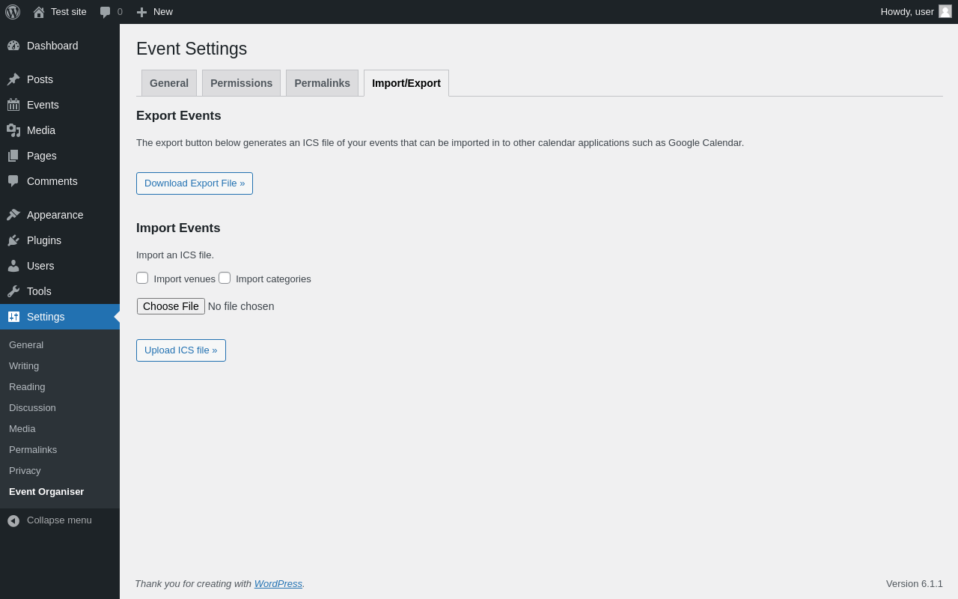Open Events via calendar icon

pyautogui.click(x=13, y=105)
